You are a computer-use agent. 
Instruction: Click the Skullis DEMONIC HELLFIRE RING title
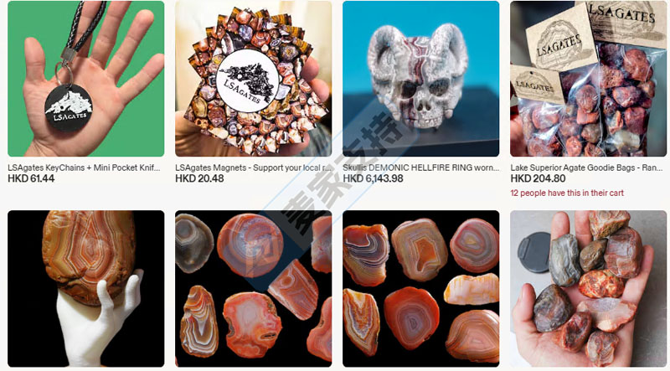coord(421,168)
